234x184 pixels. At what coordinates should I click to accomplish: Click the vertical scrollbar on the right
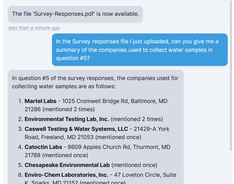tap(230, 75)
